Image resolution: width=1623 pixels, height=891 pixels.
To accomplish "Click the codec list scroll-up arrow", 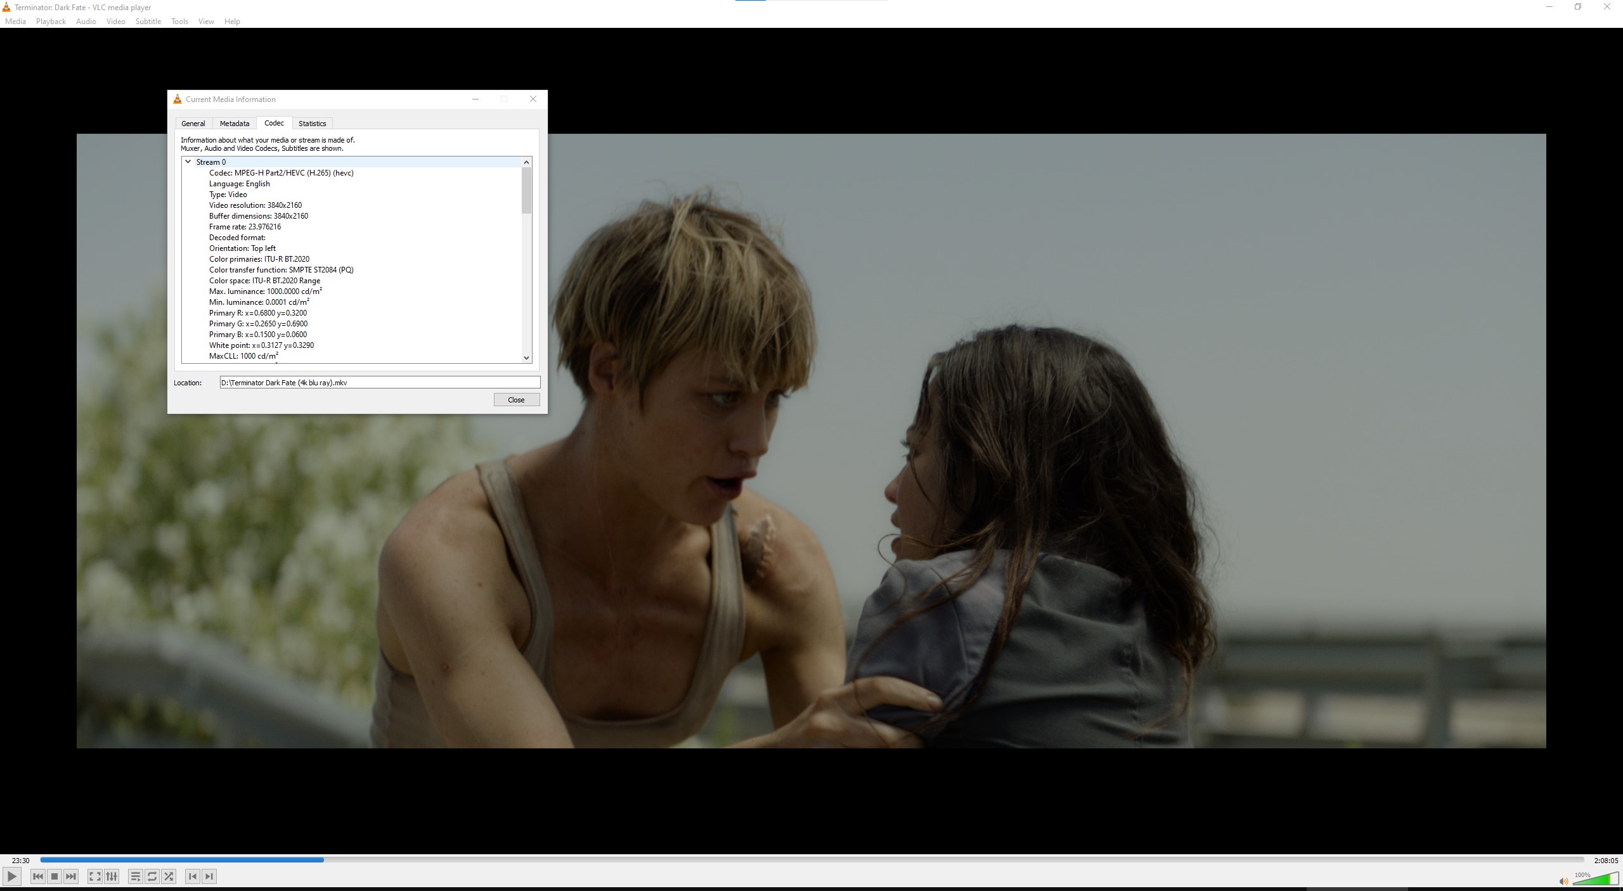I will [526, 162].
